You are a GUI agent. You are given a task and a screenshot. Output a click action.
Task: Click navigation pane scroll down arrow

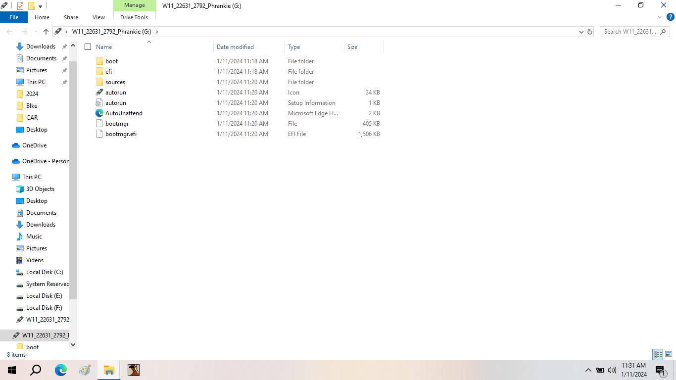pos(73,345)
